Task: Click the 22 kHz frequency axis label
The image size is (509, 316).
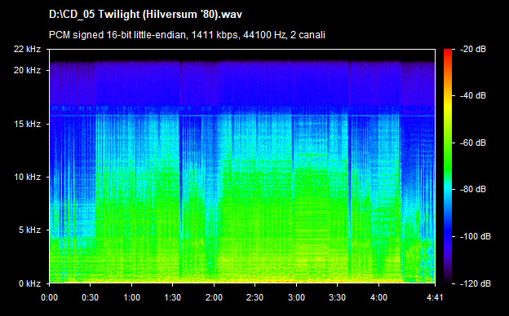Action: (27, 49)
